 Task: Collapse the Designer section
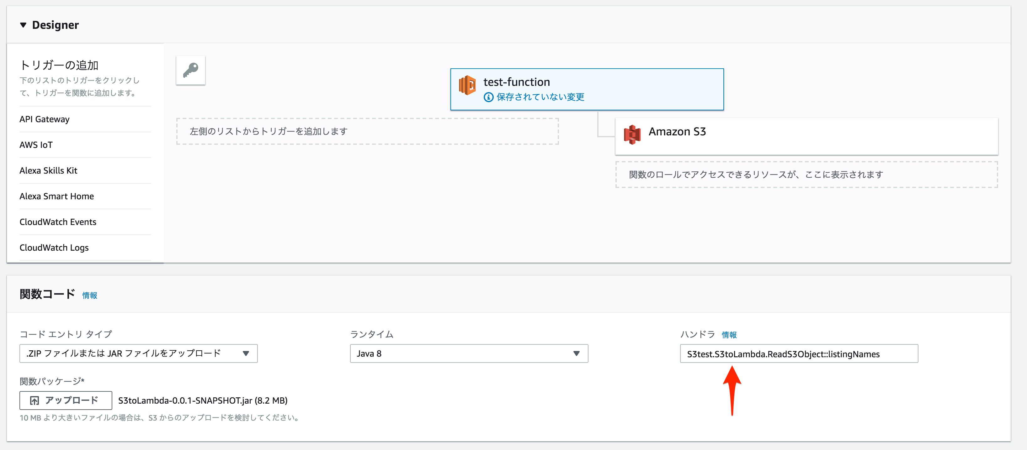tap(23, 25)
